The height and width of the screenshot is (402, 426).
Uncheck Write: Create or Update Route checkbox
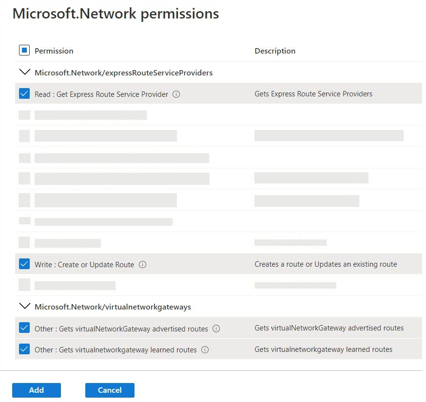[24, 264]
